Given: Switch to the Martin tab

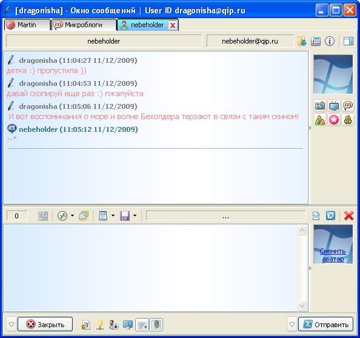Looking at the screenshot, I should click(x=27, y=25).
